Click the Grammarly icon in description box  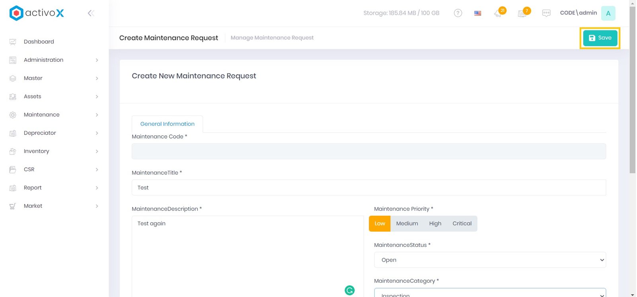[350, 290]
